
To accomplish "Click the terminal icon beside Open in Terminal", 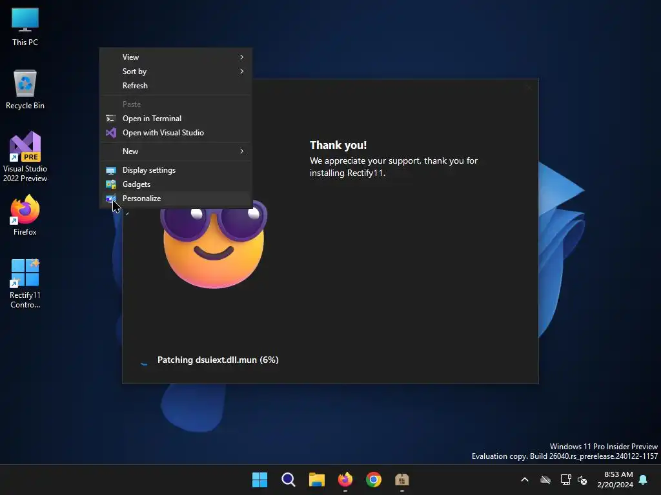I will [x=111, y=119].
